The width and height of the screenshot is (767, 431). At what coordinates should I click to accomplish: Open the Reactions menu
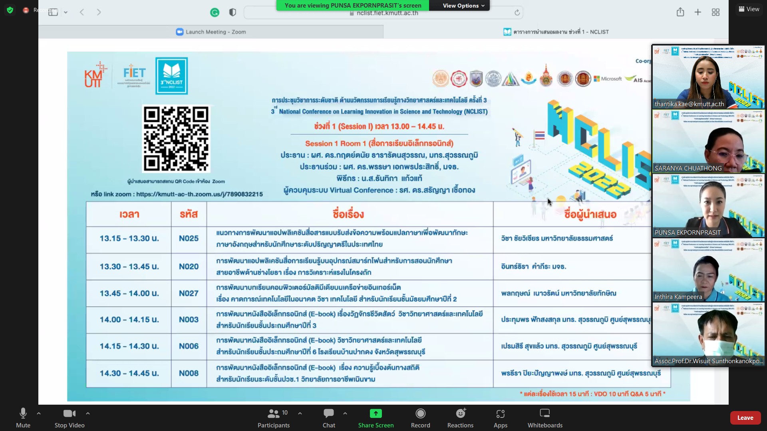(x=460, y=417)
